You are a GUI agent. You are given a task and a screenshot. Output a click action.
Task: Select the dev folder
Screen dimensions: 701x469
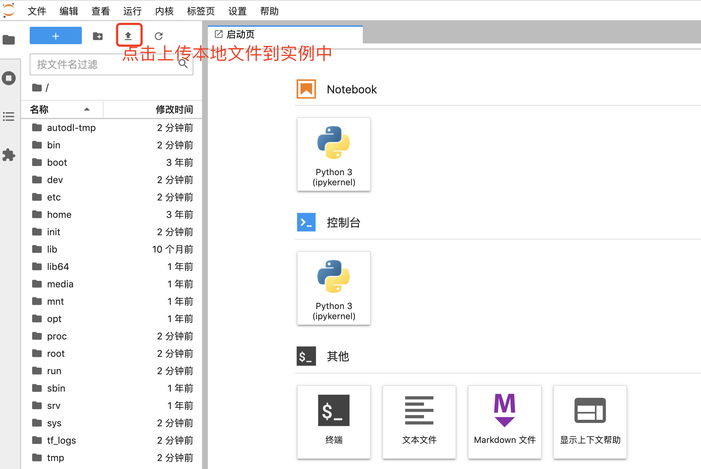coord(112,180)
